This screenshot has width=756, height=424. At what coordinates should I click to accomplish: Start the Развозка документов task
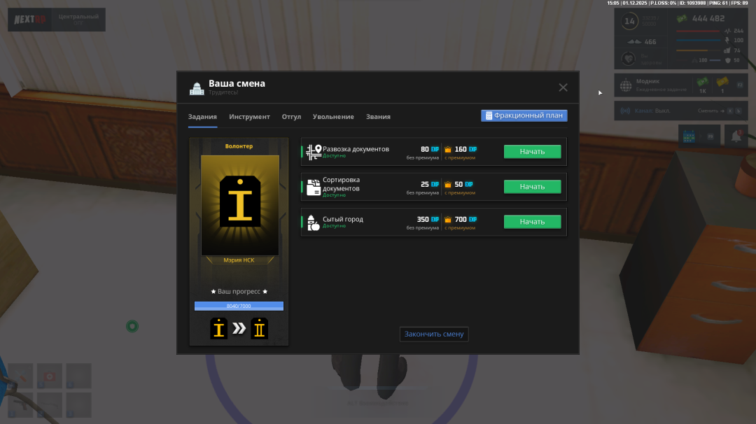[x=532, y=152]
